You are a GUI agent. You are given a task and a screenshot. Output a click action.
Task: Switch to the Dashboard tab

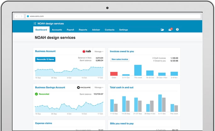pyautogui.click(x=41, y=30)
